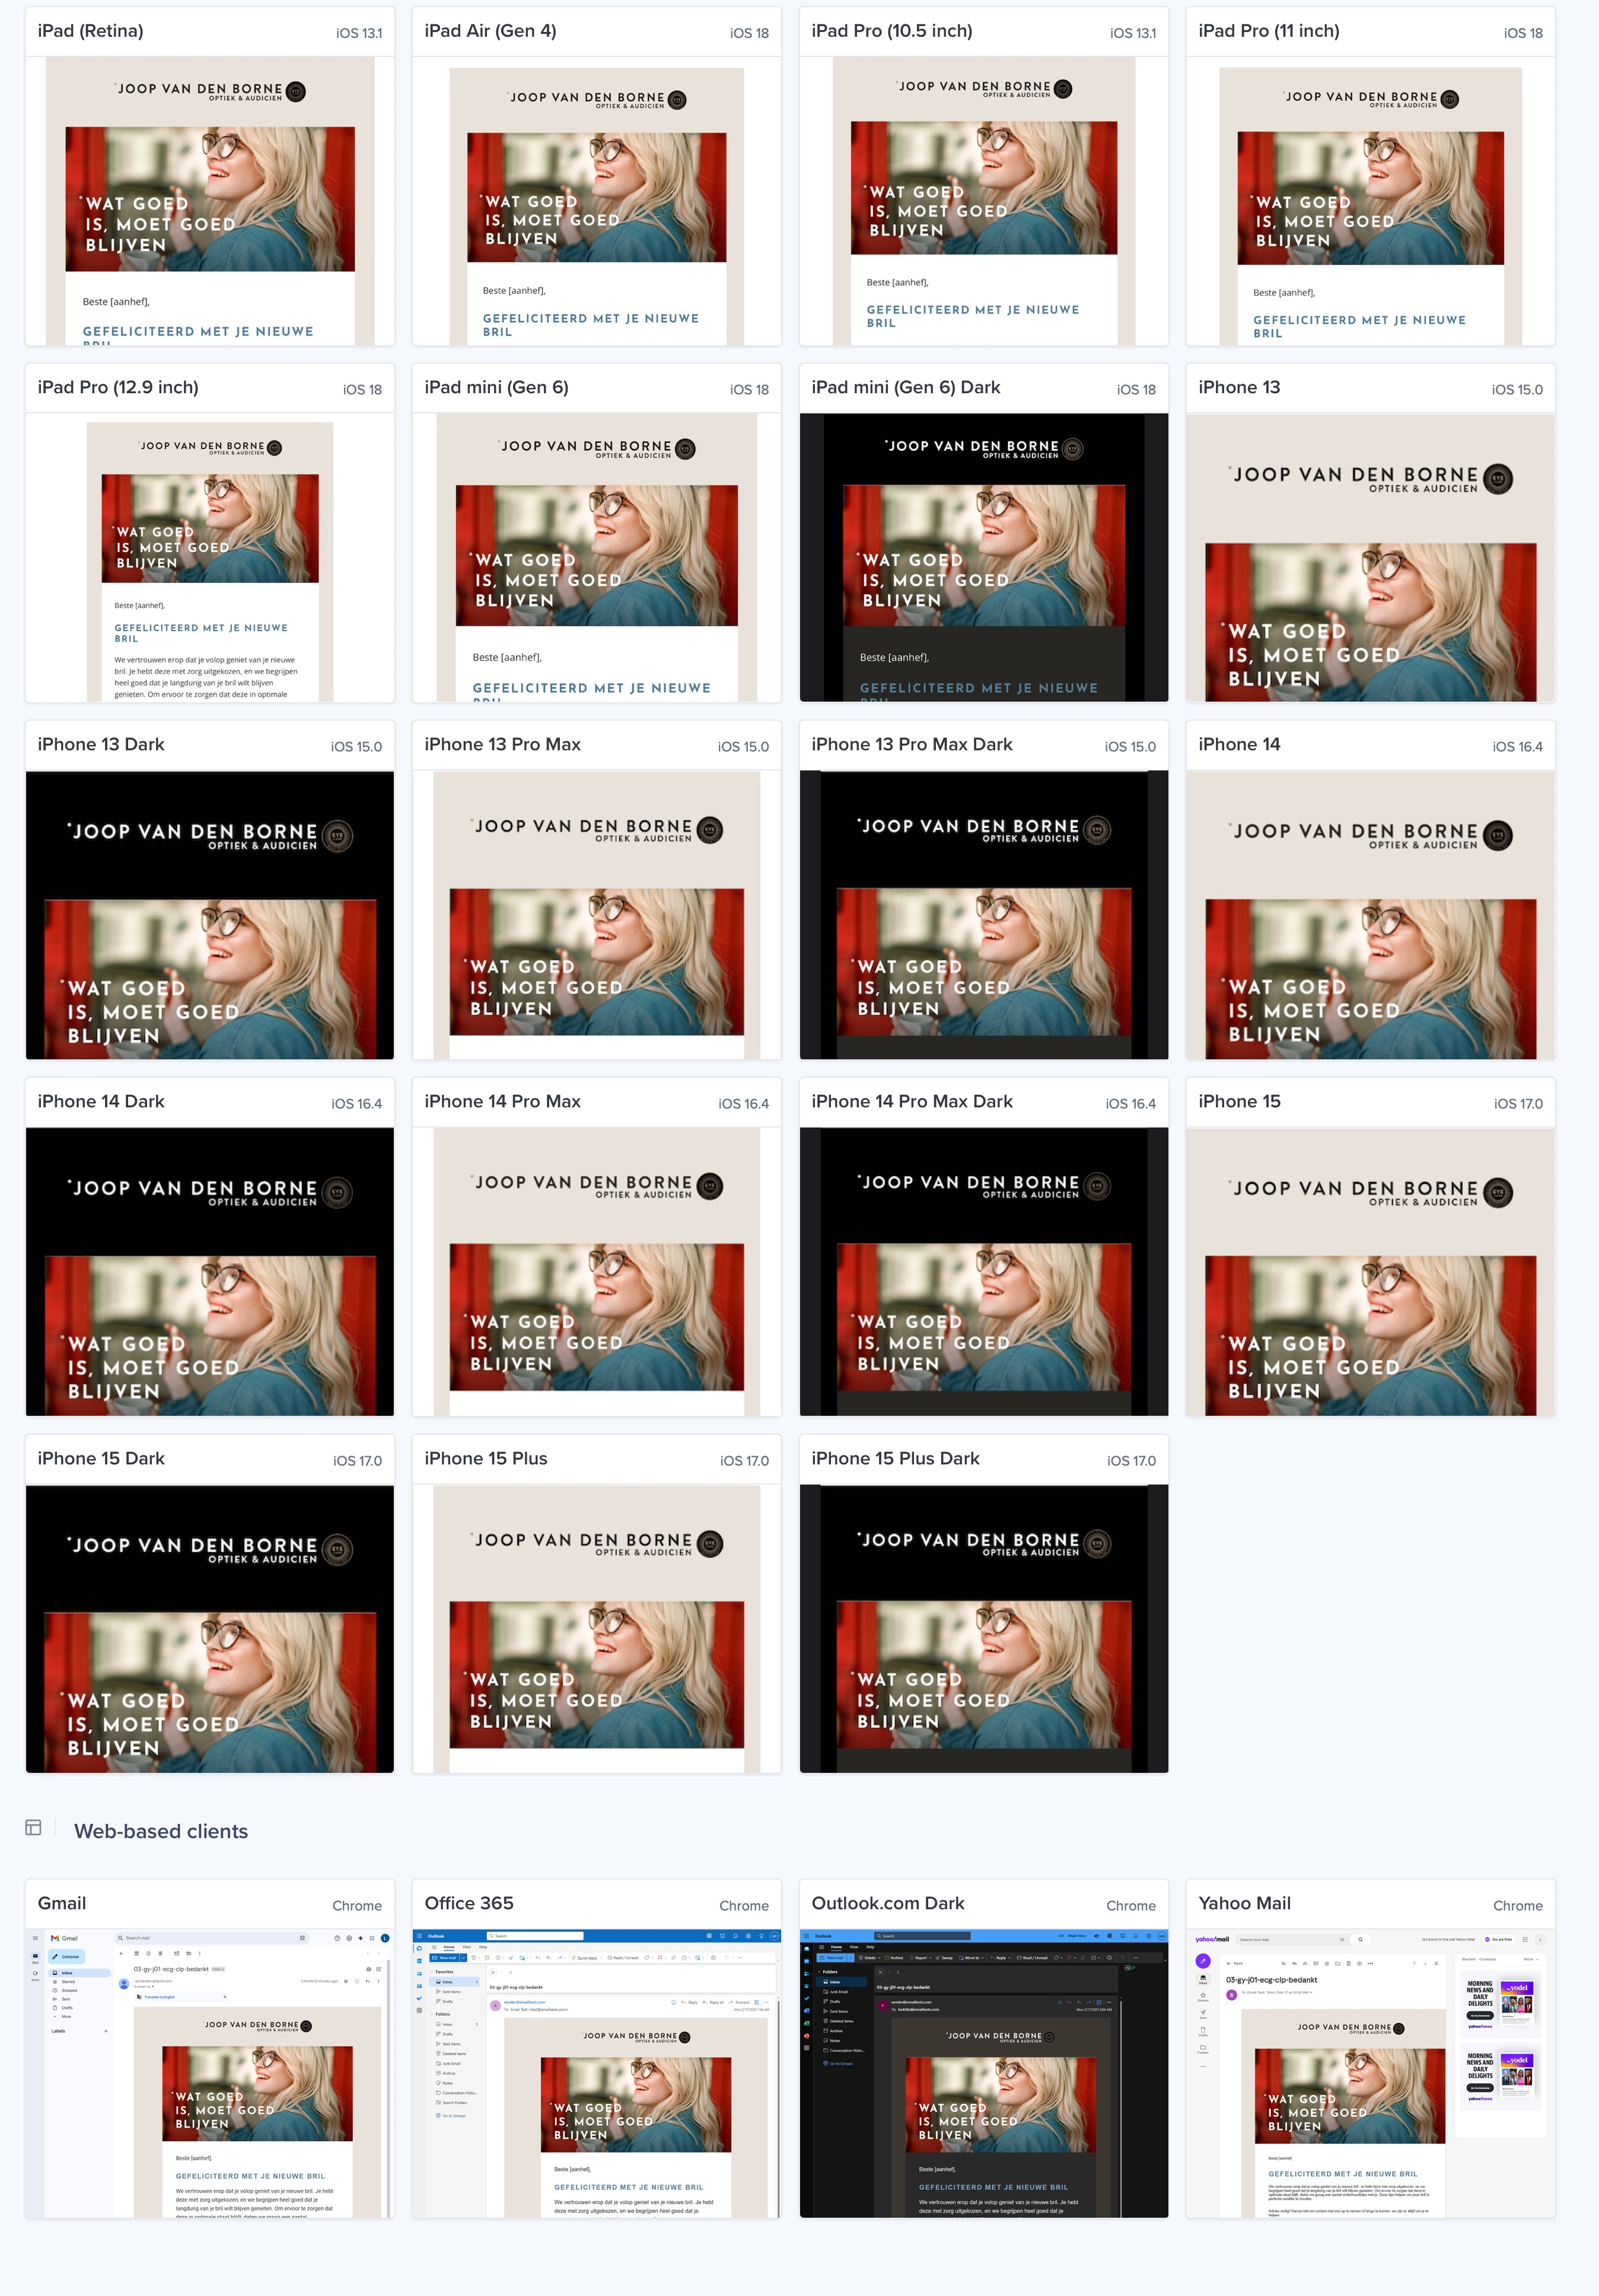
Task: Click 'Chrome' label on the Yahoo Mail card
Action: pyautogui.click(x=1518, y=1907)
